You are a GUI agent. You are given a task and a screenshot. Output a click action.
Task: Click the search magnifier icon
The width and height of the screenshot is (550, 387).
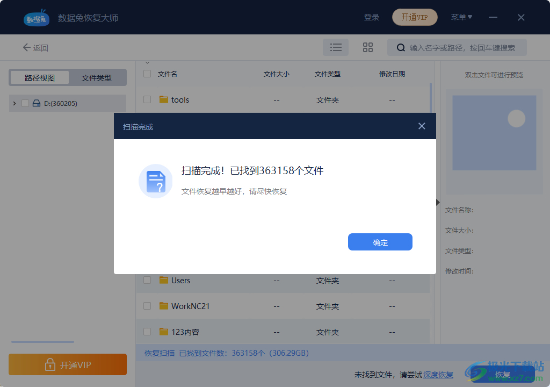[401, 47]
